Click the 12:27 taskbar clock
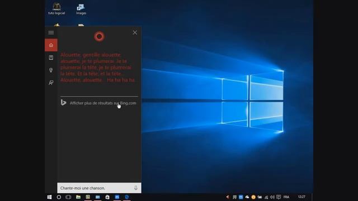Viewport: 358px width, 201px height. [x=302, y=197]
